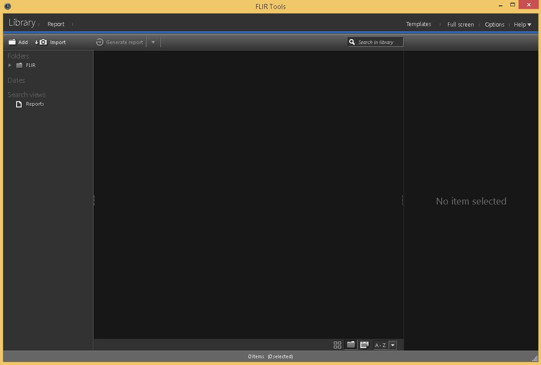
Task: Click the search magnifier icon
Action: (352, 42)
